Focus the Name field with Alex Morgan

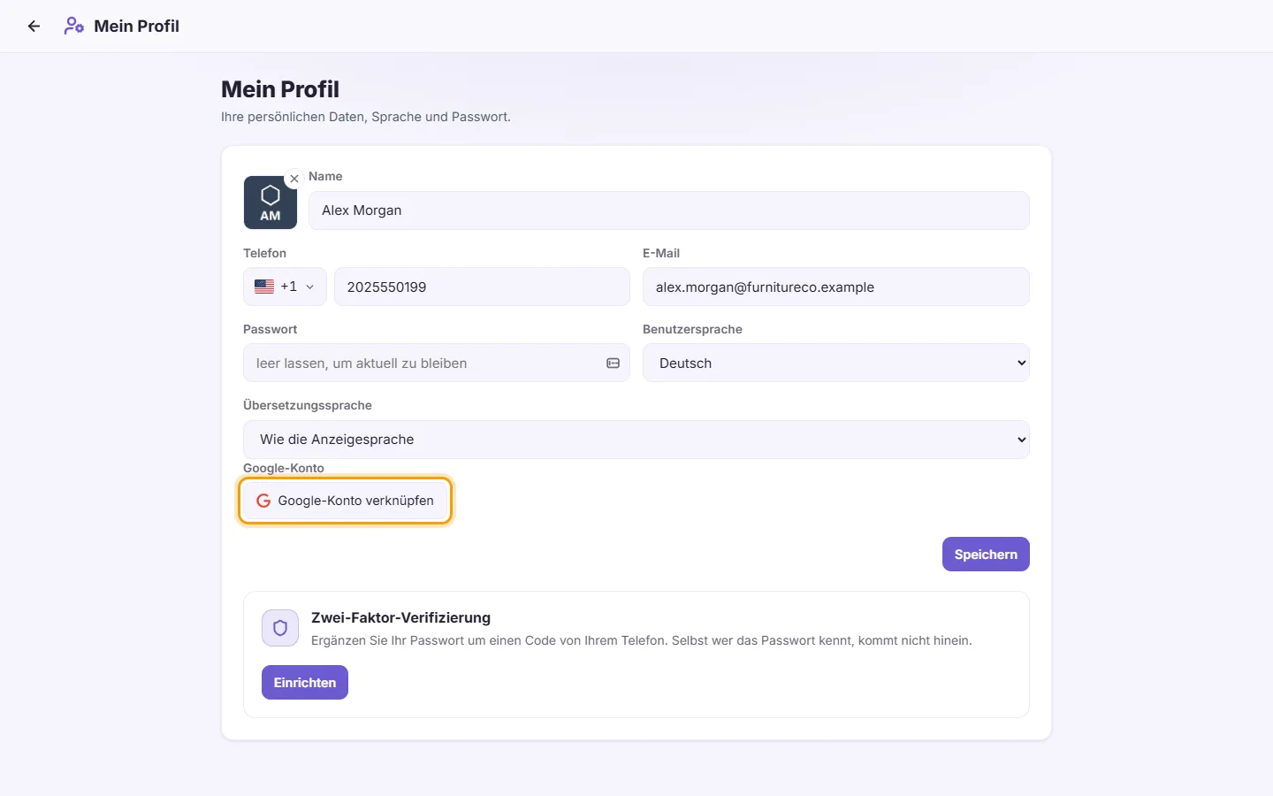coord(669,210)
